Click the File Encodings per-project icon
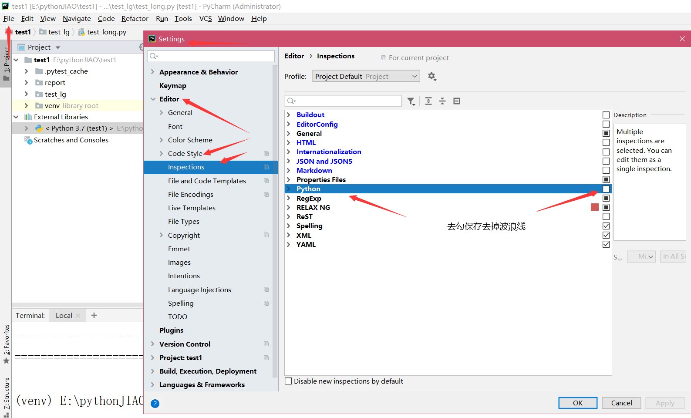 266,195
